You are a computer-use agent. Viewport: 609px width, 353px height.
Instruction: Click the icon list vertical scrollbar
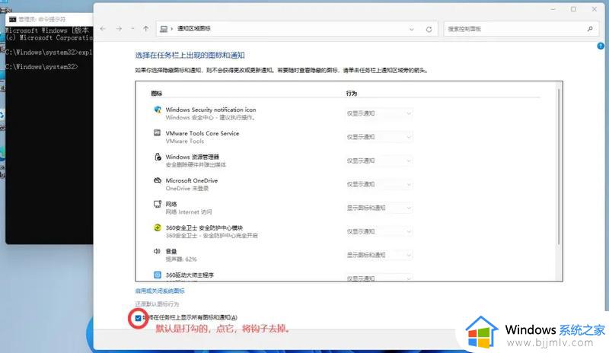click(x=559, y=167)
